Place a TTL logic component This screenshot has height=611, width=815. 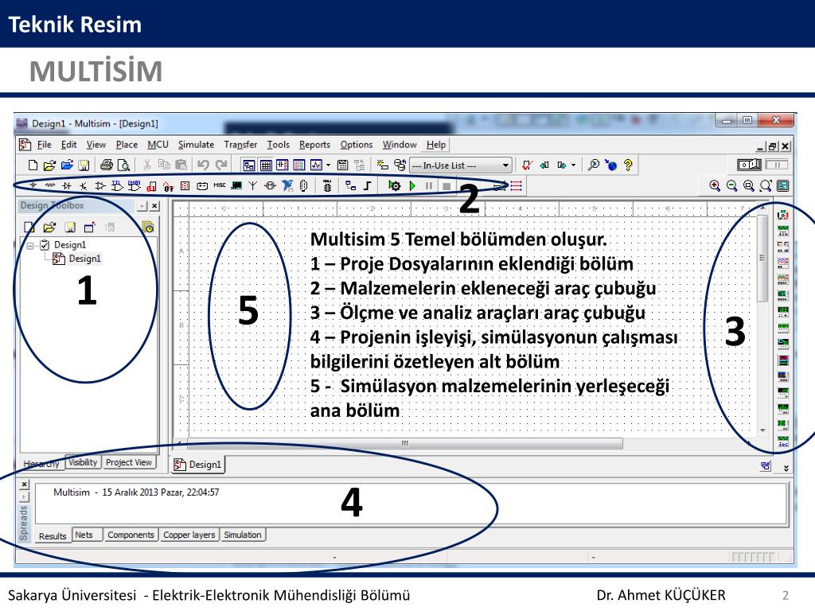tap(117, 185)
